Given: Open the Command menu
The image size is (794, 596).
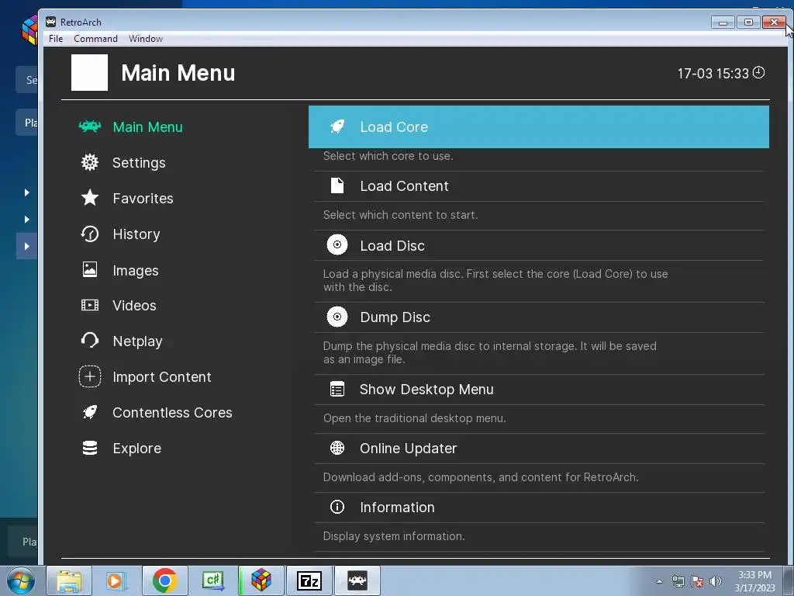Looking at the screenshot, I should [x=95, y=39].
